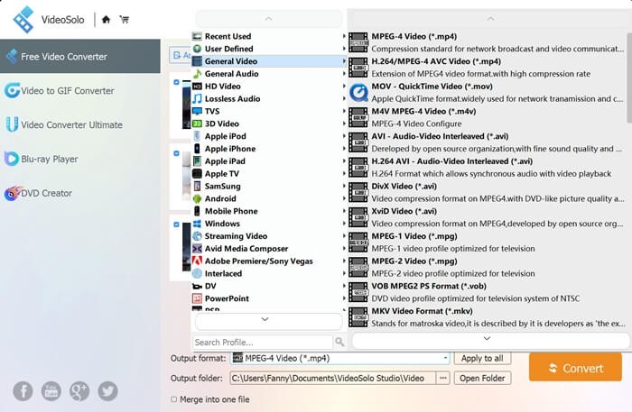Choose H.264/MPEG-4 AVC Video (*.mp4)
The image size is (632, 412).
click(x=487, y=68)
